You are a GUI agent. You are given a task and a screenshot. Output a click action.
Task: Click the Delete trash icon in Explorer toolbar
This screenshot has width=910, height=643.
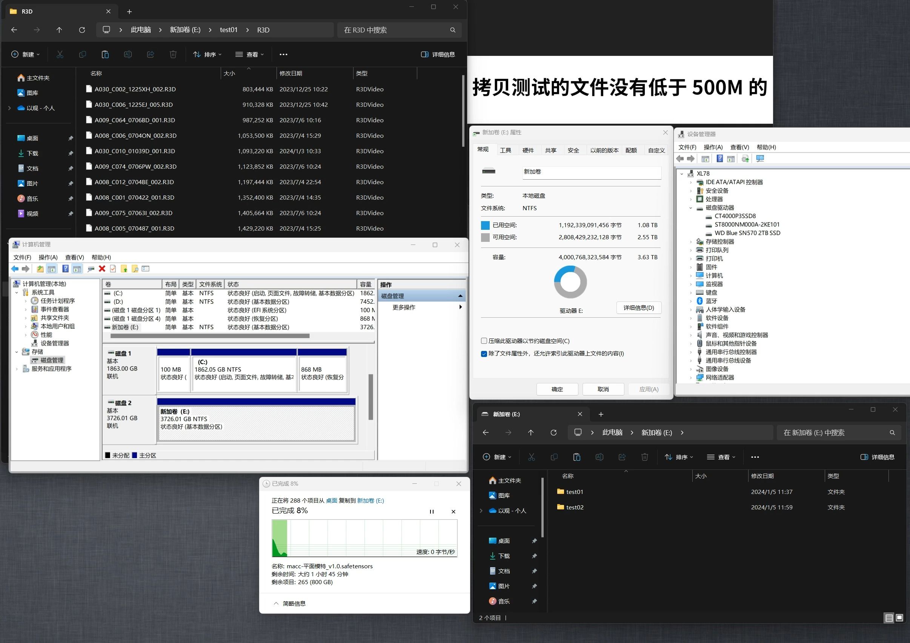(x=173, y=54)
